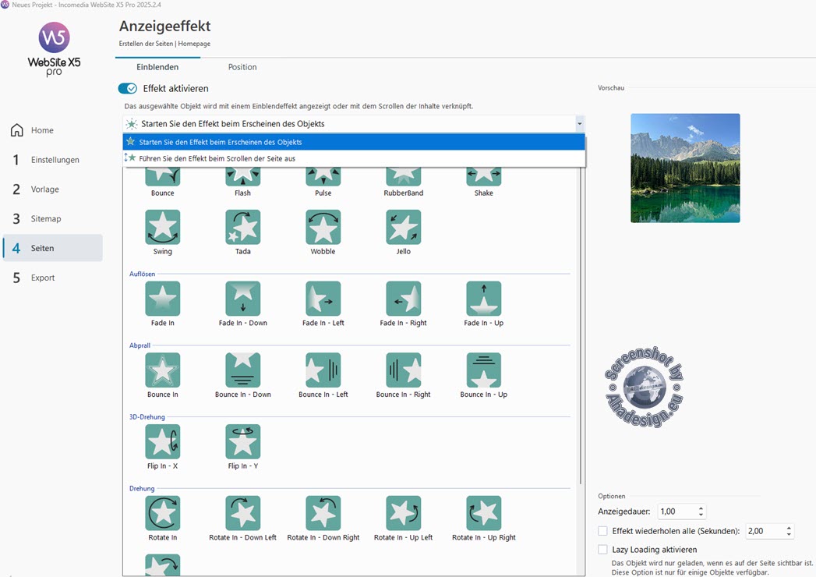The width and height of the screenshot is (816, 577).
Task: Click the repeat interval 2,00 field
Action: coord(765,531)
